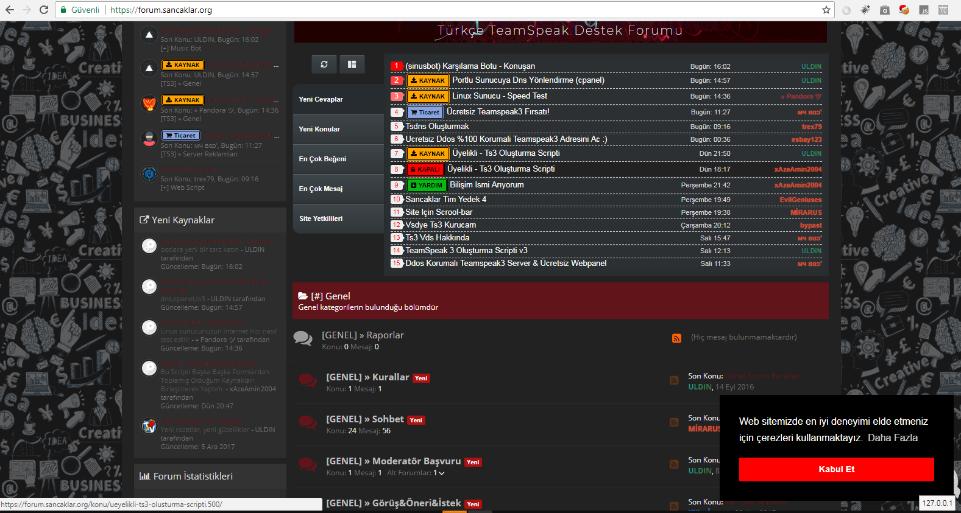
Task: Click KAYNAK tag on Linux Sunucu row
Action: (428, 96)
